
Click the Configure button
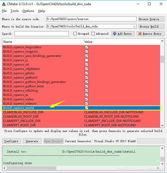click(11, 141)
